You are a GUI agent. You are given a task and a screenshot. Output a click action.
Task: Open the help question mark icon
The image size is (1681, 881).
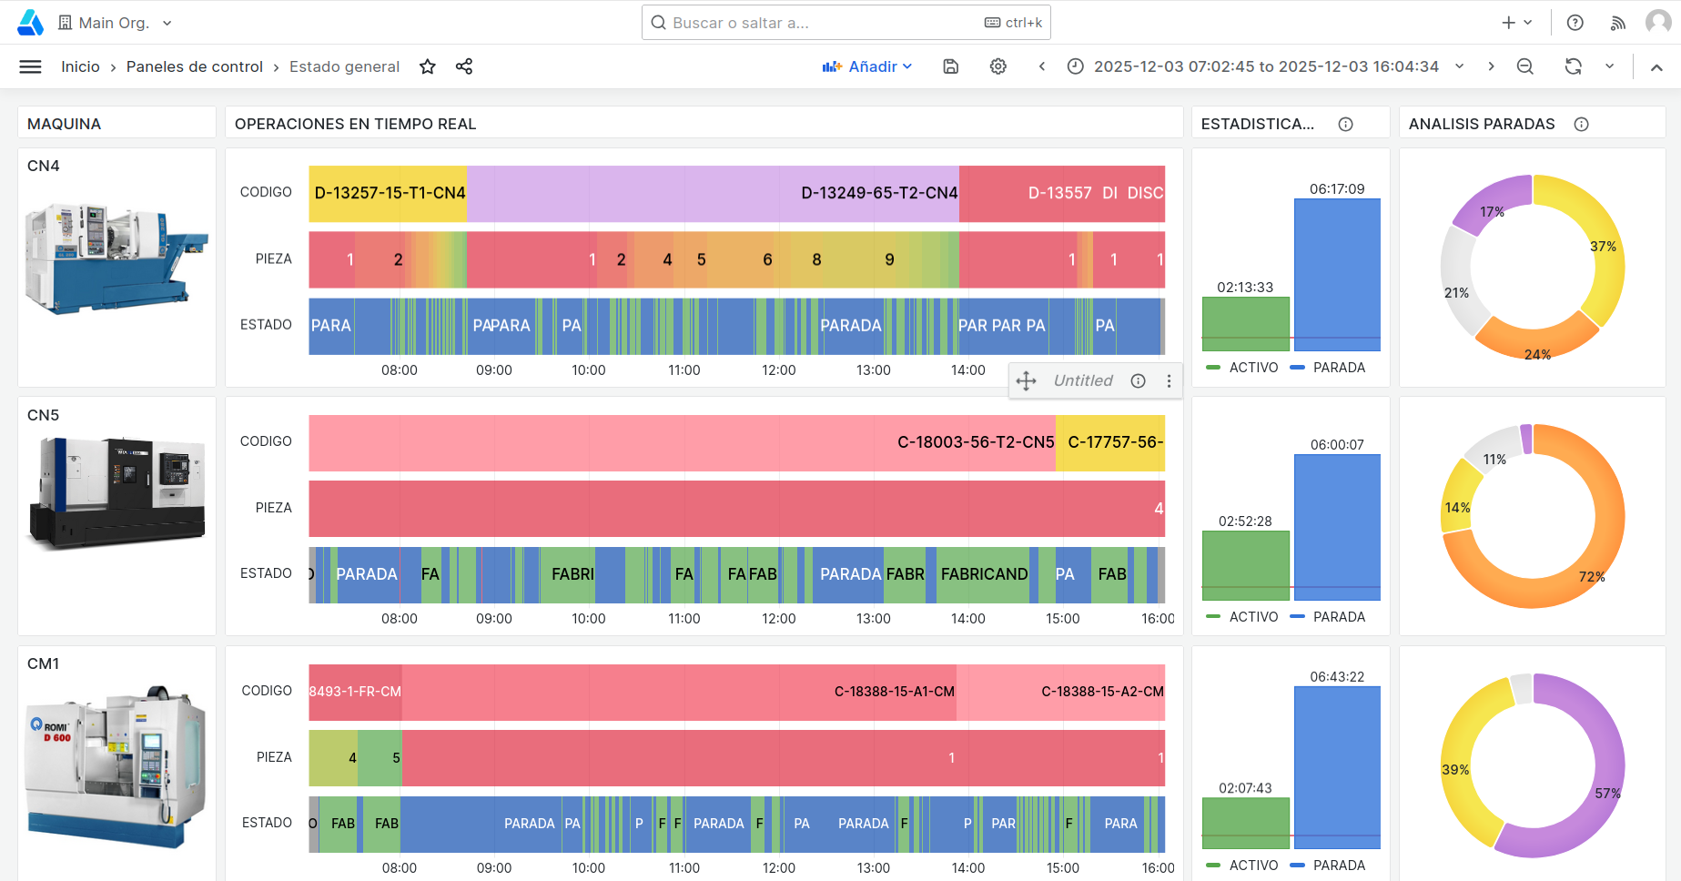(x=1575, y=23)
